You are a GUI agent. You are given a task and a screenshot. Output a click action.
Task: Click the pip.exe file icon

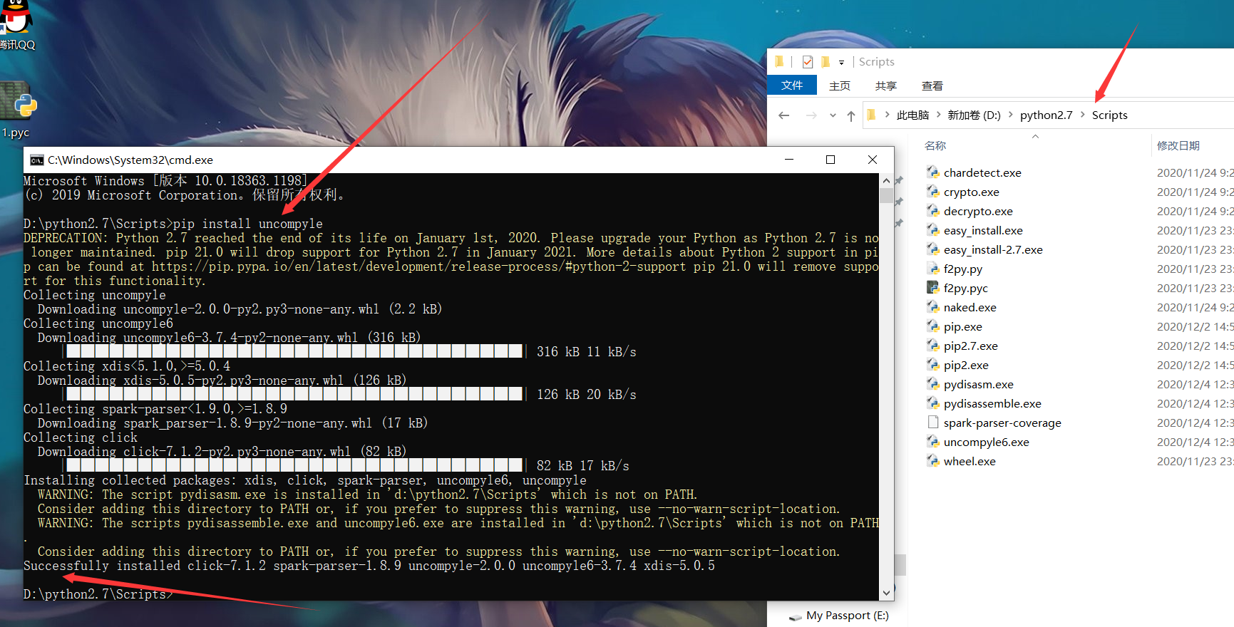click(x=932, y=326)
